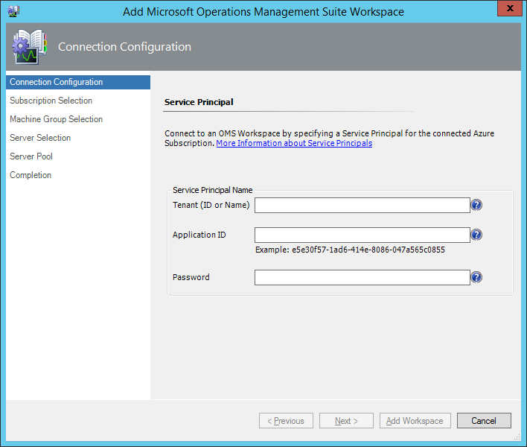Open More Information about Service Principals link
The width and height of the screenshot is (527, 447).
pyautogui.click(x=294, y=143)
